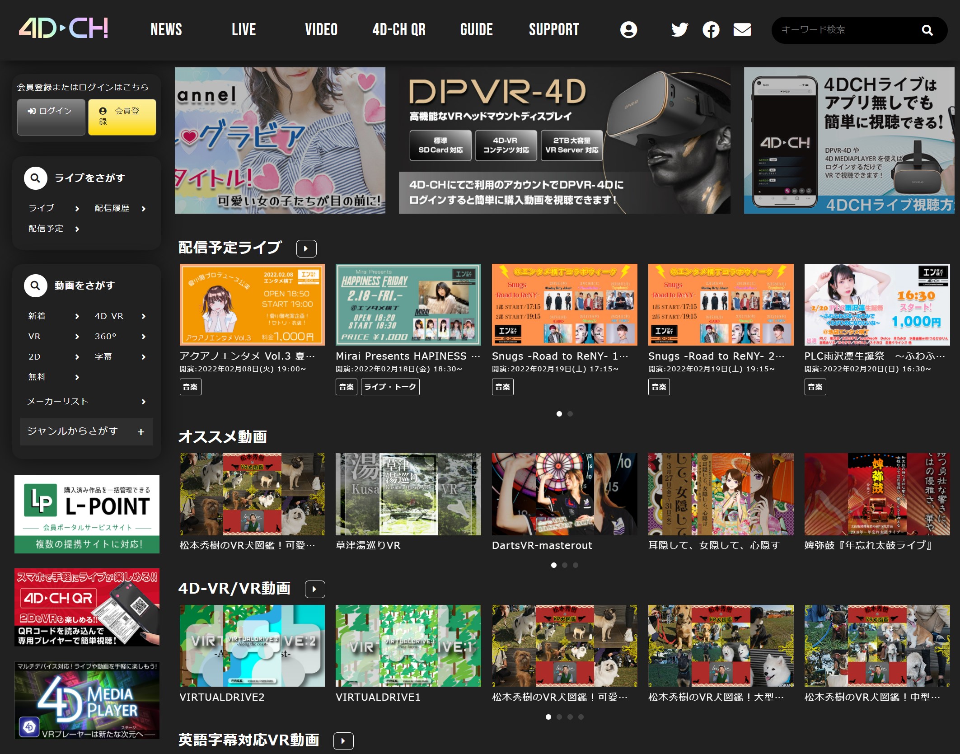Open the 草津湯巡りVR video thumbnail
Viewport: 960px width, 754px height.
pos(408,494)
